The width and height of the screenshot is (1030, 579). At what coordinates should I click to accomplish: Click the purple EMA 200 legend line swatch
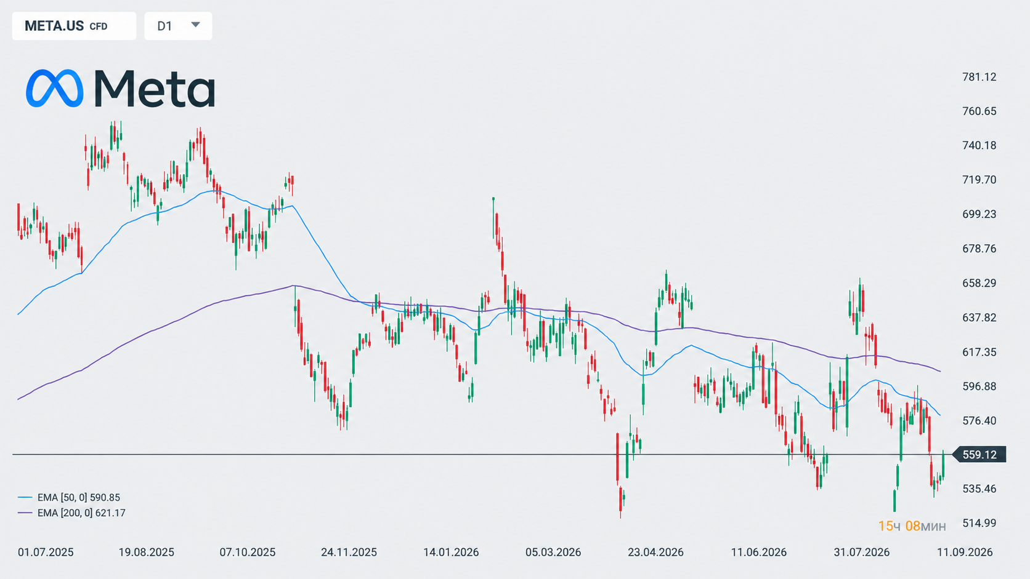(x=25, y=513)
